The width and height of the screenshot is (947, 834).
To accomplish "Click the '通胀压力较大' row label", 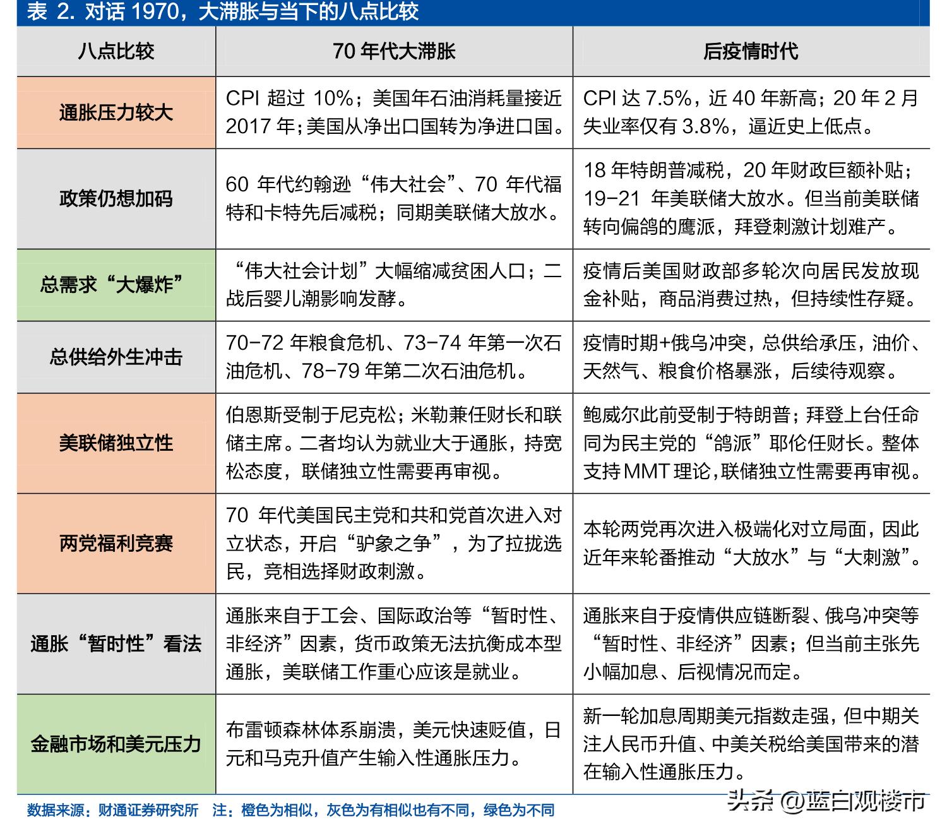I will [x=116, y=113].
